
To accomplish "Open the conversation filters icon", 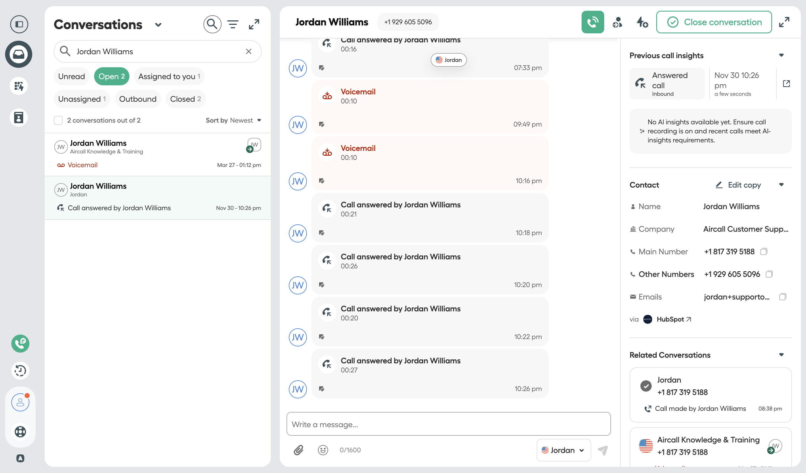I will click(x=233, y=24).
